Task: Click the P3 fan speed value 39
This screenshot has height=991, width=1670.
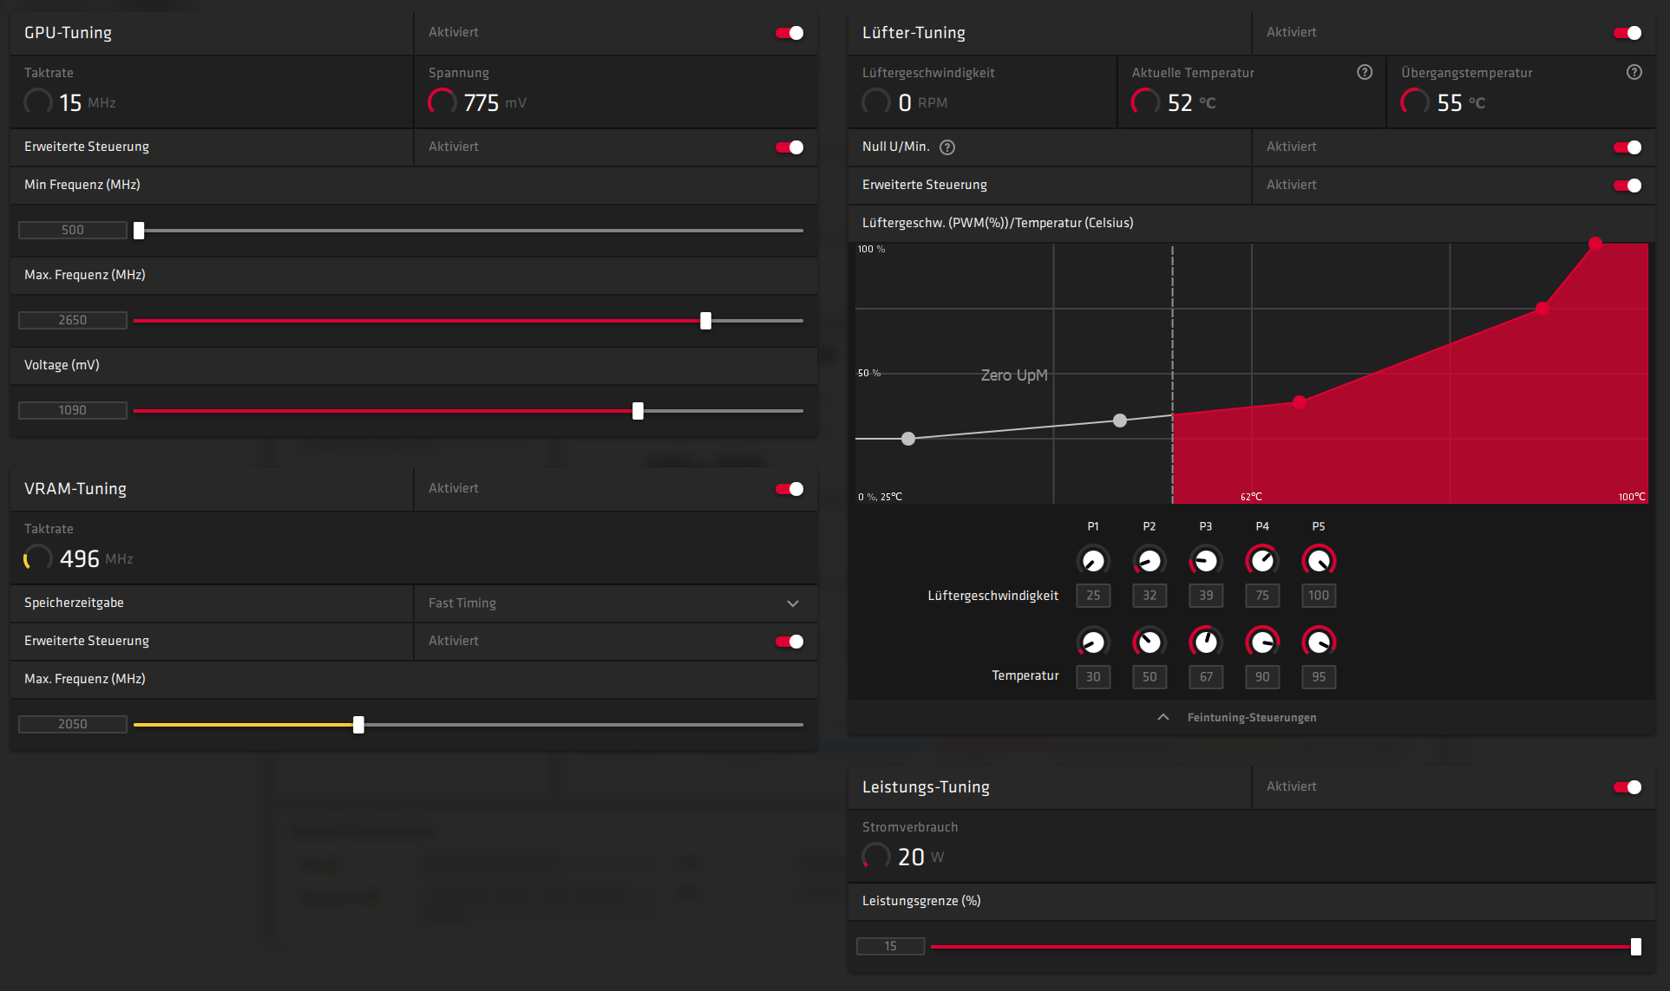Action: [1206, 596]
